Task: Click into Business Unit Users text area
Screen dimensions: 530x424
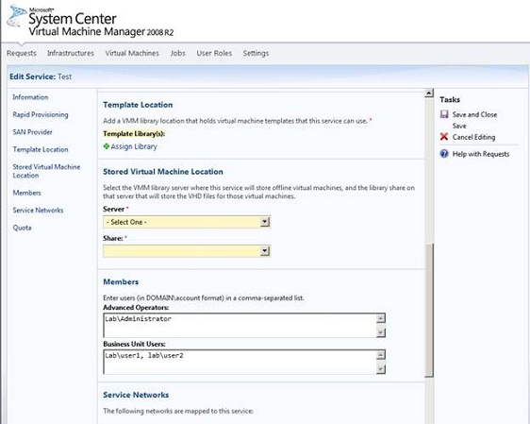Action: 240,362
